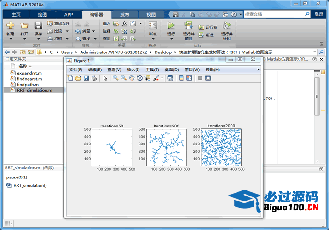This screenshot has height=230, width=329.
Task: Expand the Print (打印) dropdown arrow
Action: coord(67,39)
